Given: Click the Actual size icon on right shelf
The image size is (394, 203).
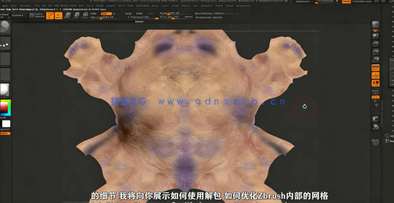Looking at the screenshot, I should pyautogui.click(x=376, y=52).
